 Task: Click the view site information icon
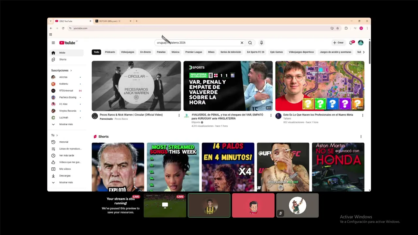tap(70, 28)
